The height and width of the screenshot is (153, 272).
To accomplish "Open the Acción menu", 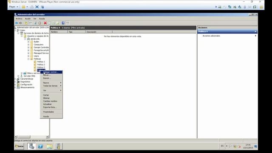I will click(28, 19).
